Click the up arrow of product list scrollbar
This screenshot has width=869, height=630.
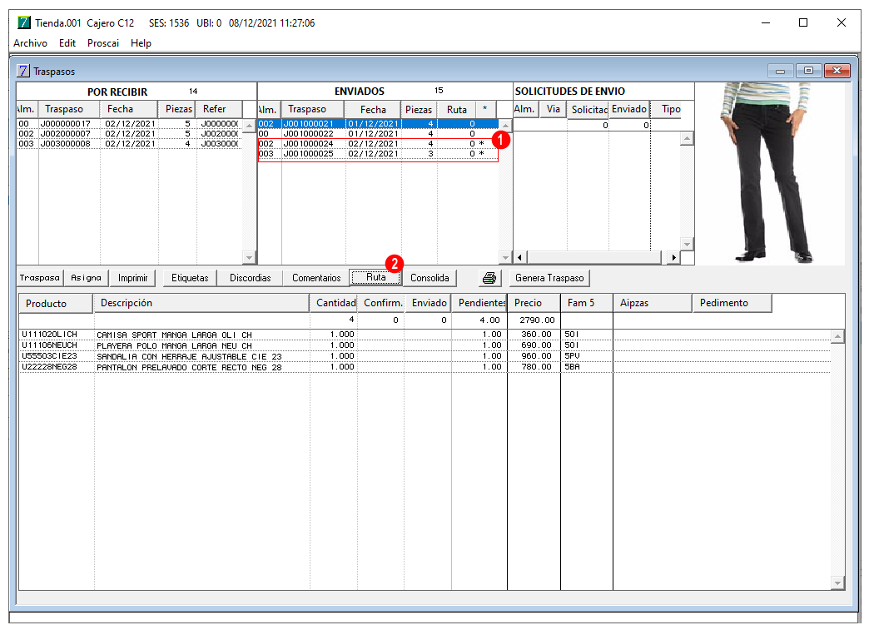coord(837,336)
